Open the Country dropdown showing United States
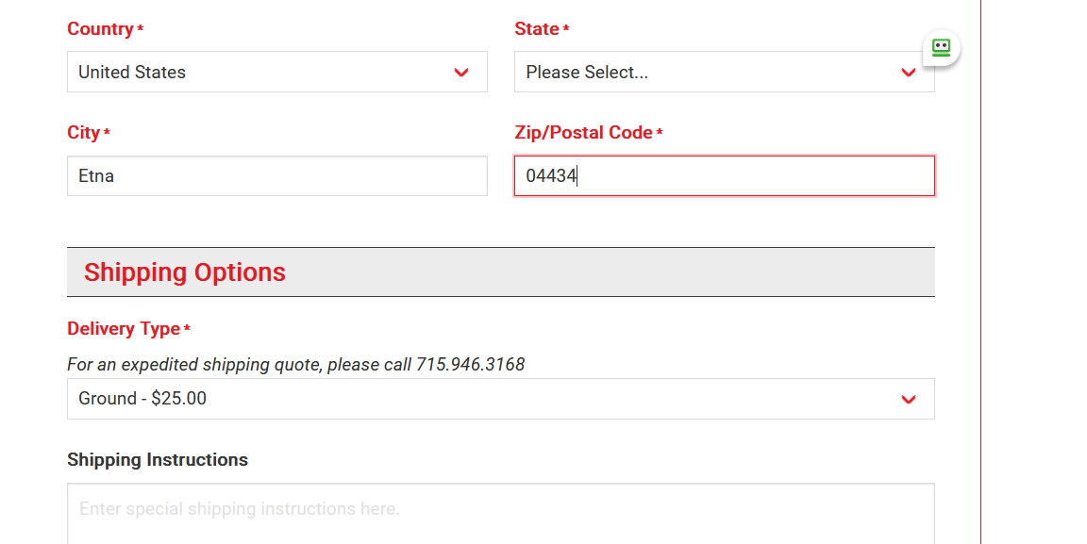The image size is (1087, 544). point(277,72)
